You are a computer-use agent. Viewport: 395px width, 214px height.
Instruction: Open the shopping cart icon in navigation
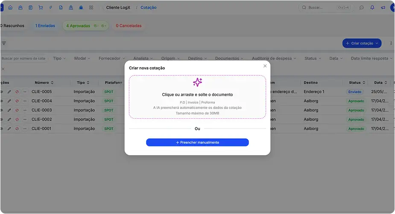41,8
